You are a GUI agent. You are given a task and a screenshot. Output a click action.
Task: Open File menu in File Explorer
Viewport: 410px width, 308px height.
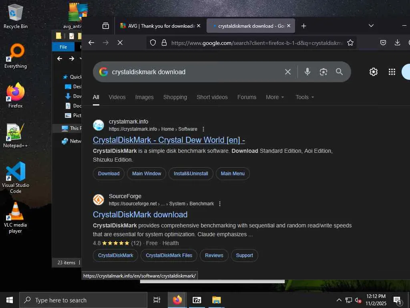[x=63, y=47]
